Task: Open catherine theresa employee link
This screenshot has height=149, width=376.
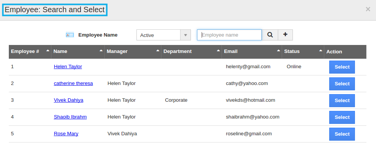Action: coord(73,83)
